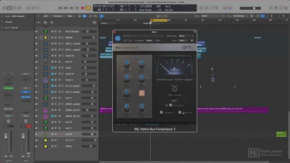This screenshot has height=163, width=290.
Task: Open the Browsers icon at far right
Action: coord(286,8)
